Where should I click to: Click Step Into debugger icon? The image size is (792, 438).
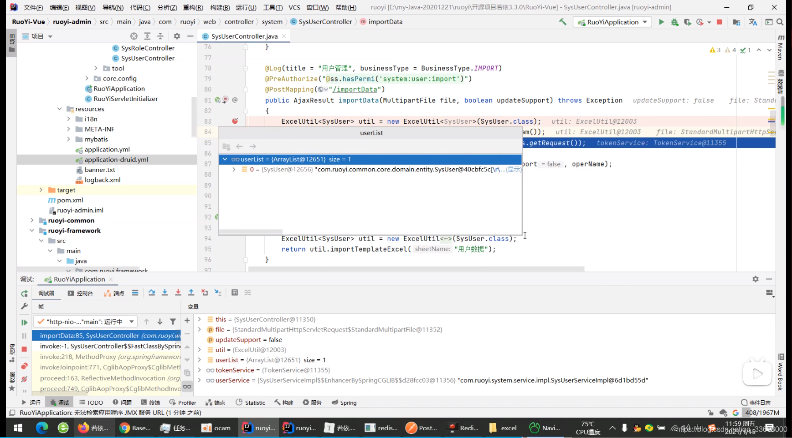tap(165, 292)
